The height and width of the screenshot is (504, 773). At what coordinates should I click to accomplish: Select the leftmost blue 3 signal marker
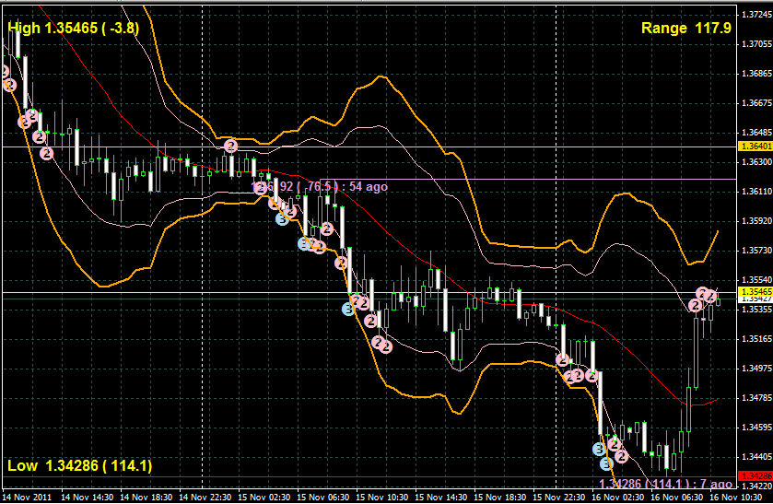pyautogui.click(x=283, y=218)
